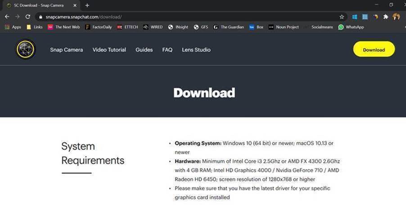
Task: Open the blue grid extension icon
Action: pos(365,17)
